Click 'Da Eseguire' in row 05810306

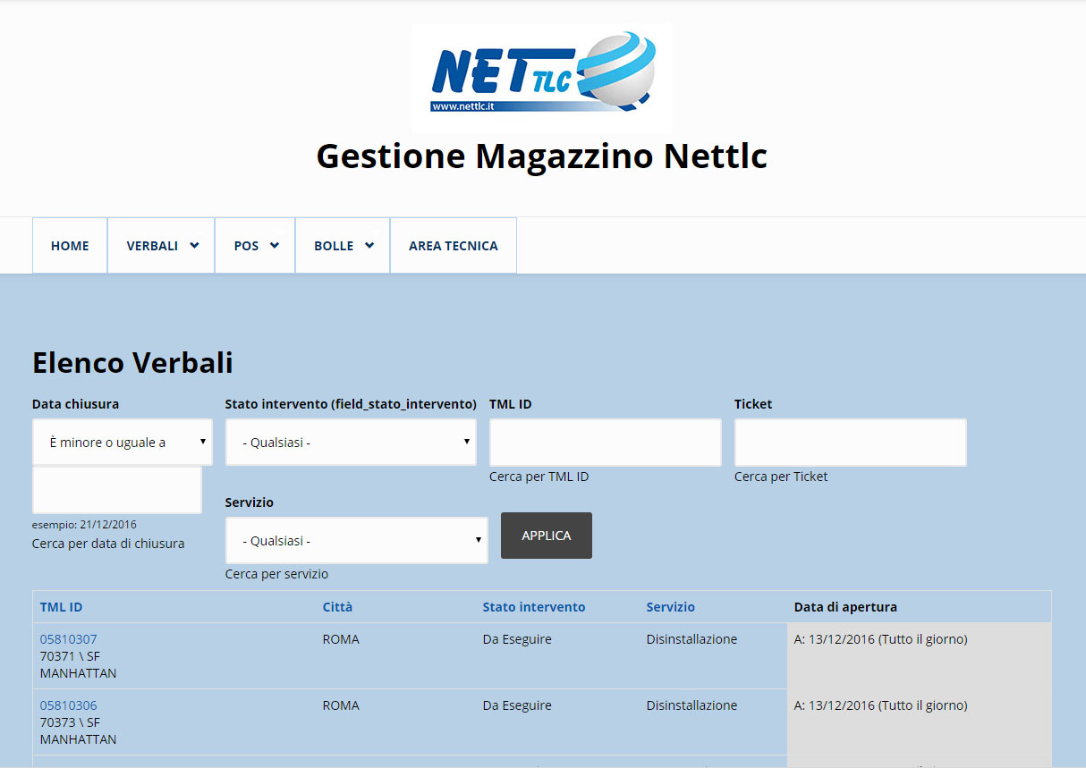tap(517, 705)
